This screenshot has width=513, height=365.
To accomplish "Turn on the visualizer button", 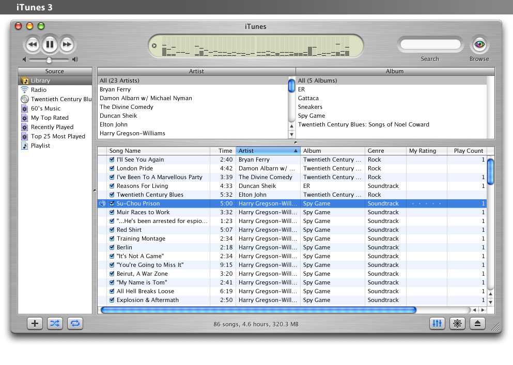I will click(457, 324).
